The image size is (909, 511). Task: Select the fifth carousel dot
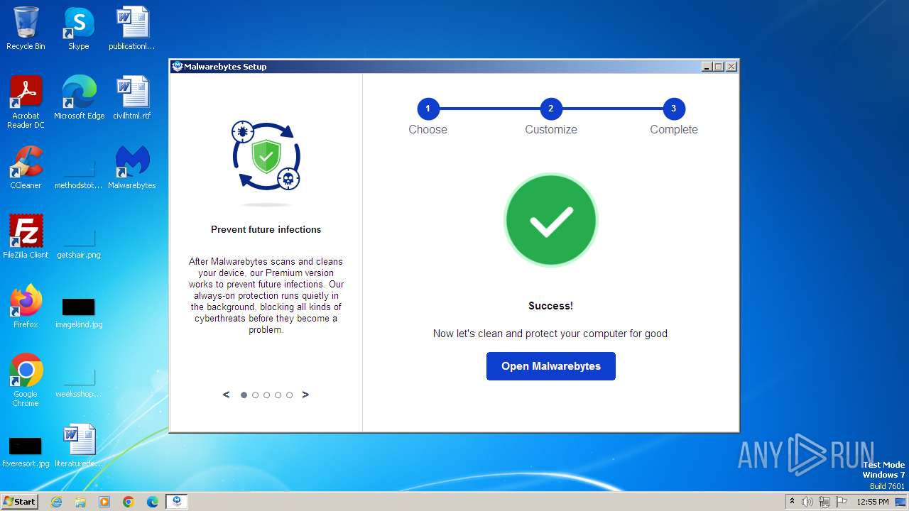coord(290,395)
